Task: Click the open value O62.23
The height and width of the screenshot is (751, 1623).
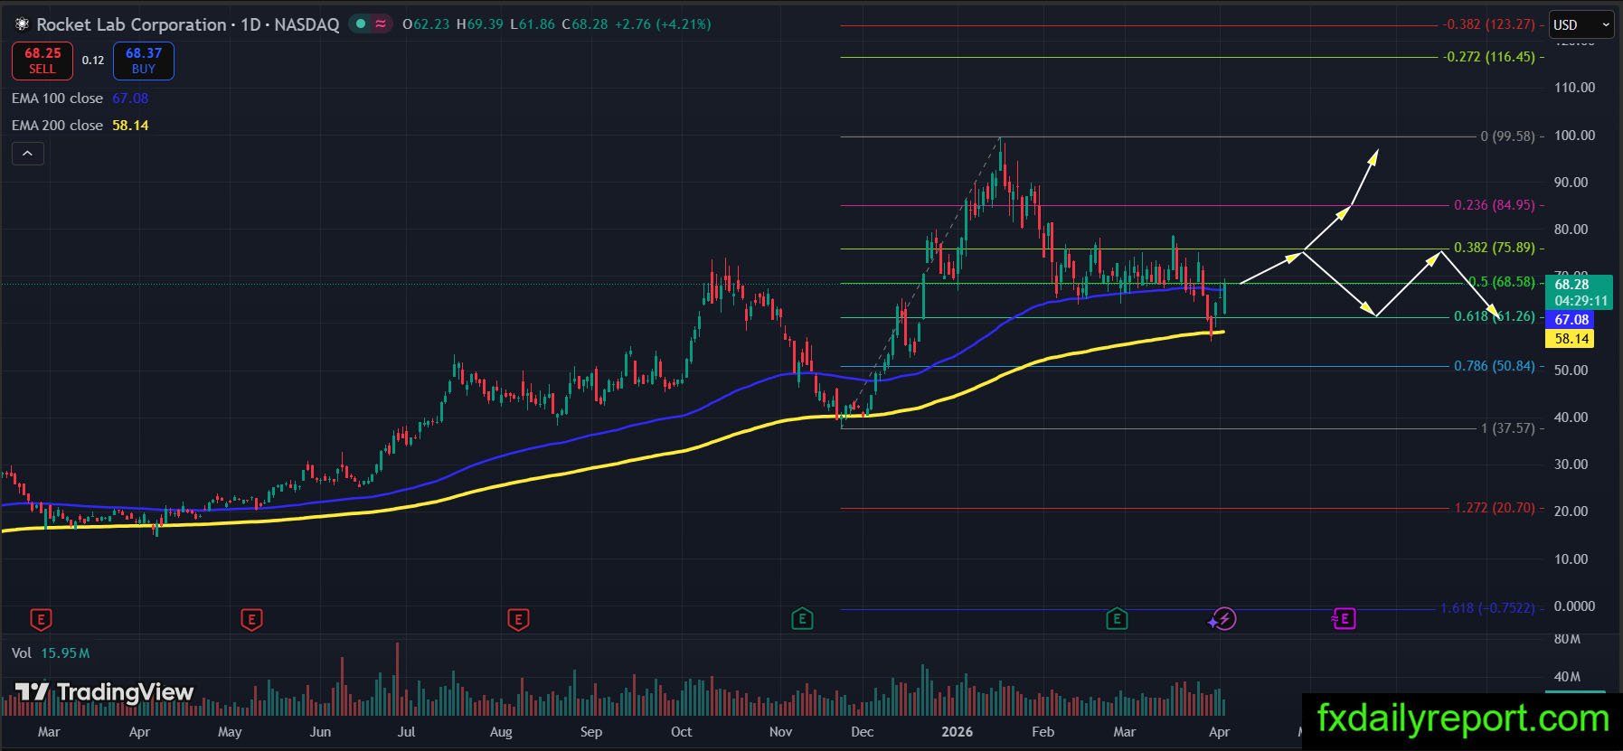Action: 426,24
